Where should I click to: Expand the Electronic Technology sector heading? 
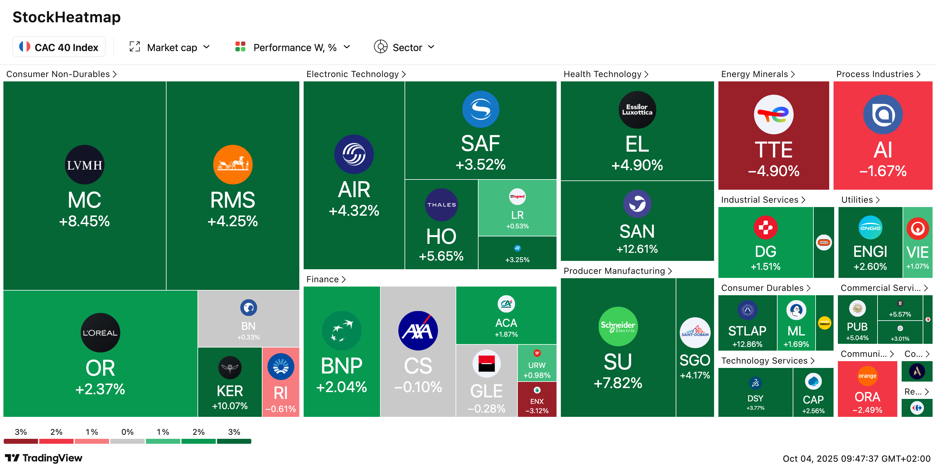(x=355, y=74)
